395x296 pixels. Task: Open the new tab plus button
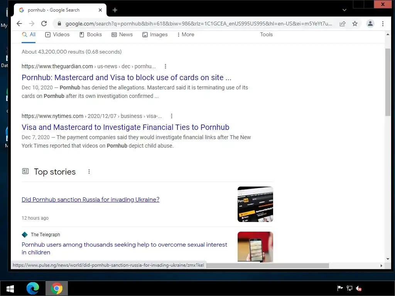(x=115, y=10)
